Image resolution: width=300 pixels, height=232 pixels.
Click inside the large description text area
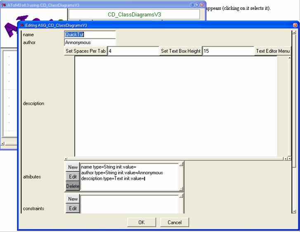click(x=175, y=106)
